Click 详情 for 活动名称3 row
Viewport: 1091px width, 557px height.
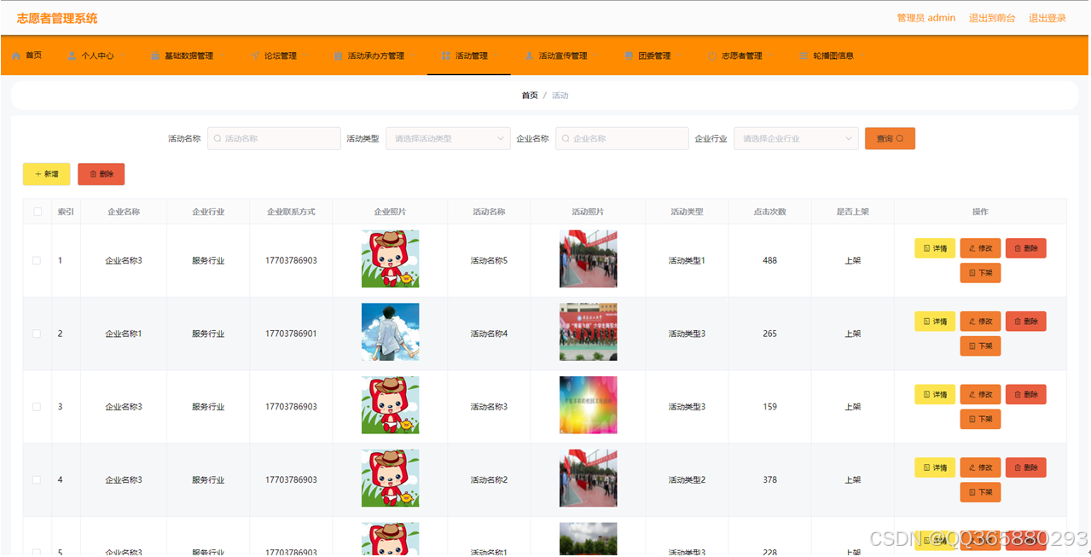tap(935, 395)
